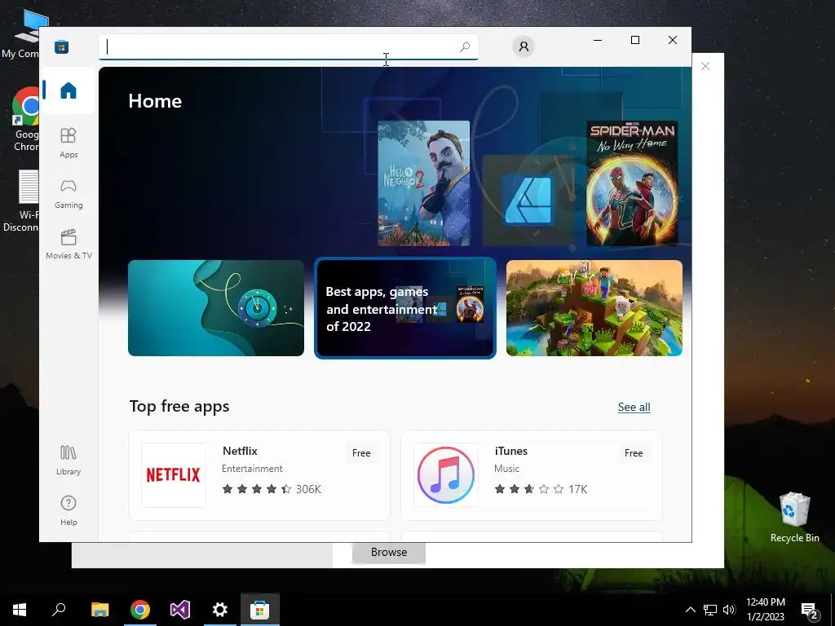
Task: Go to the Gaming section
Action: click(68, 194)
